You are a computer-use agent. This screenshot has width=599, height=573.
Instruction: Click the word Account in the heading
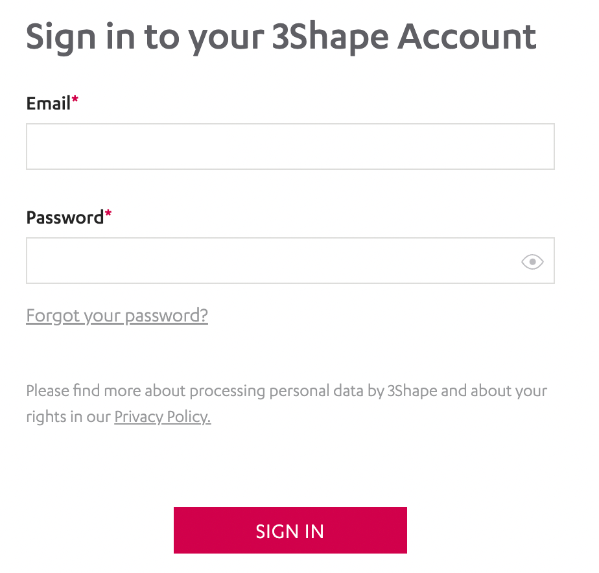click(467, 37)
